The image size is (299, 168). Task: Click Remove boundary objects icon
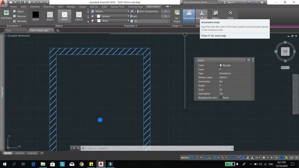click(14, 16)
